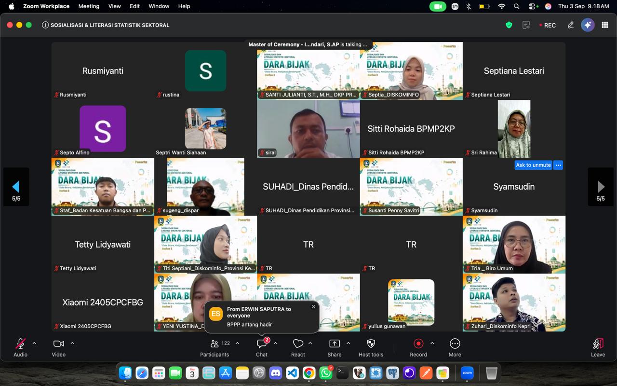Close the chat message notification from ERWIN SAPUTRA

pos(313,306)
